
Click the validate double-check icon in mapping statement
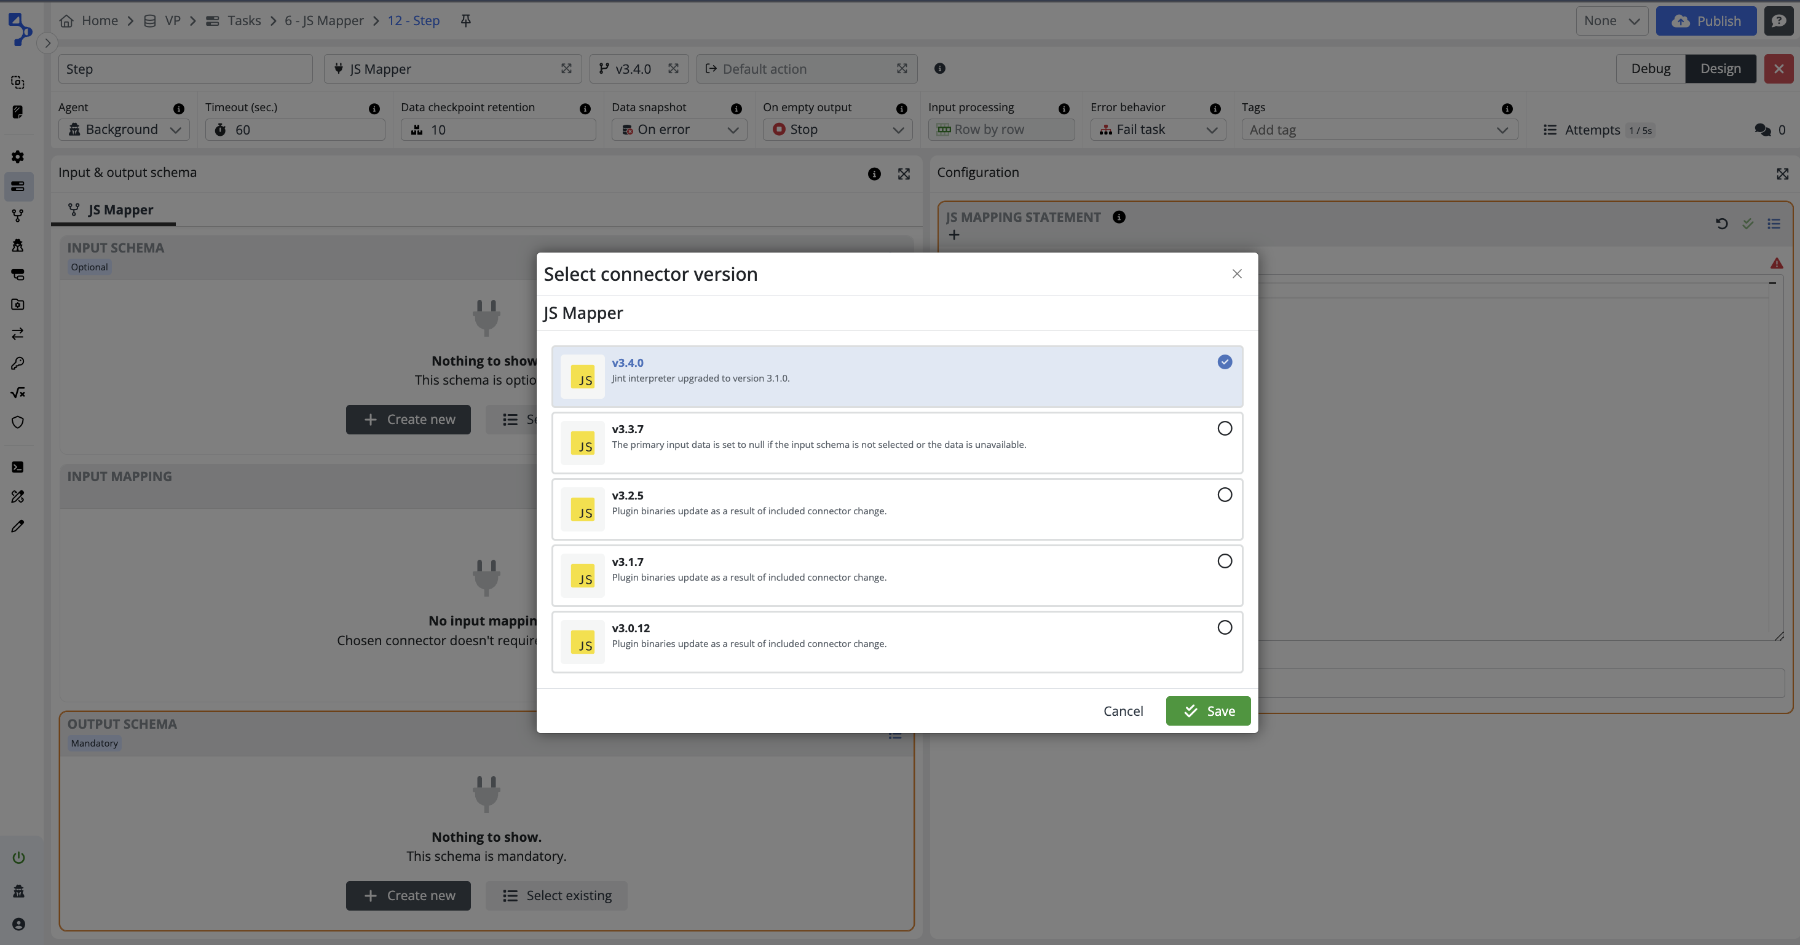point(1748,224)
